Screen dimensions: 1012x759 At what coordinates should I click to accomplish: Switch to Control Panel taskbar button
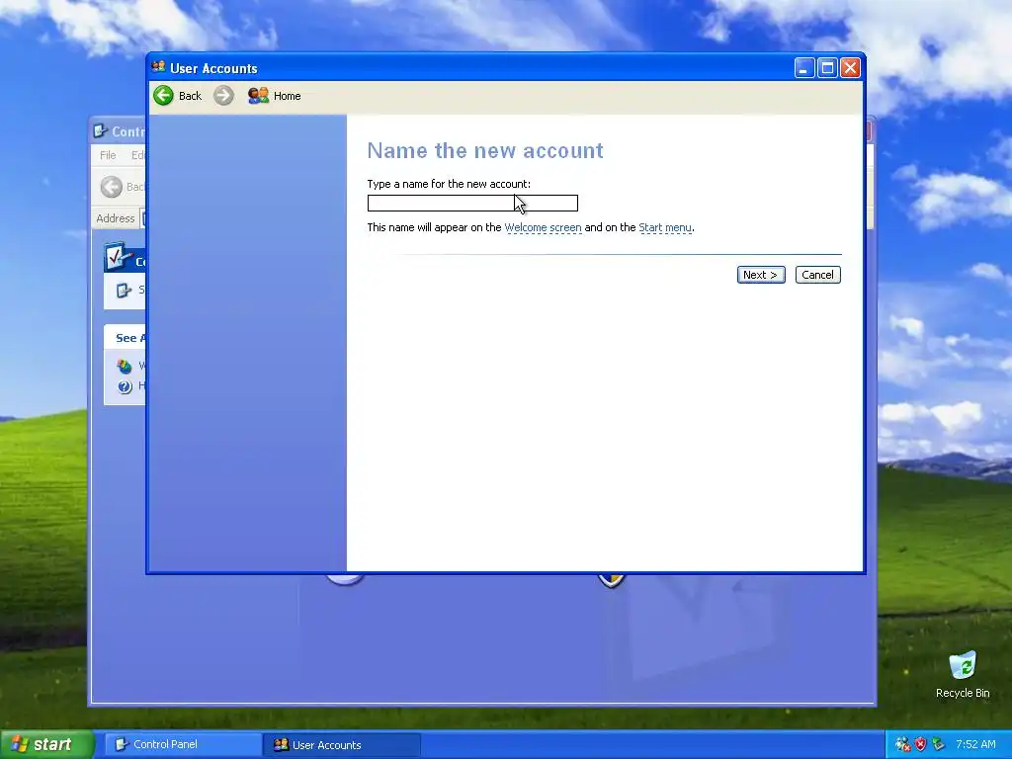click(182, 744)
